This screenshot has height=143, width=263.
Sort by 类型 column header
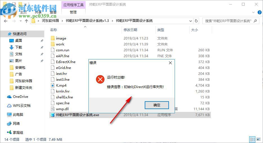[161, 30]
